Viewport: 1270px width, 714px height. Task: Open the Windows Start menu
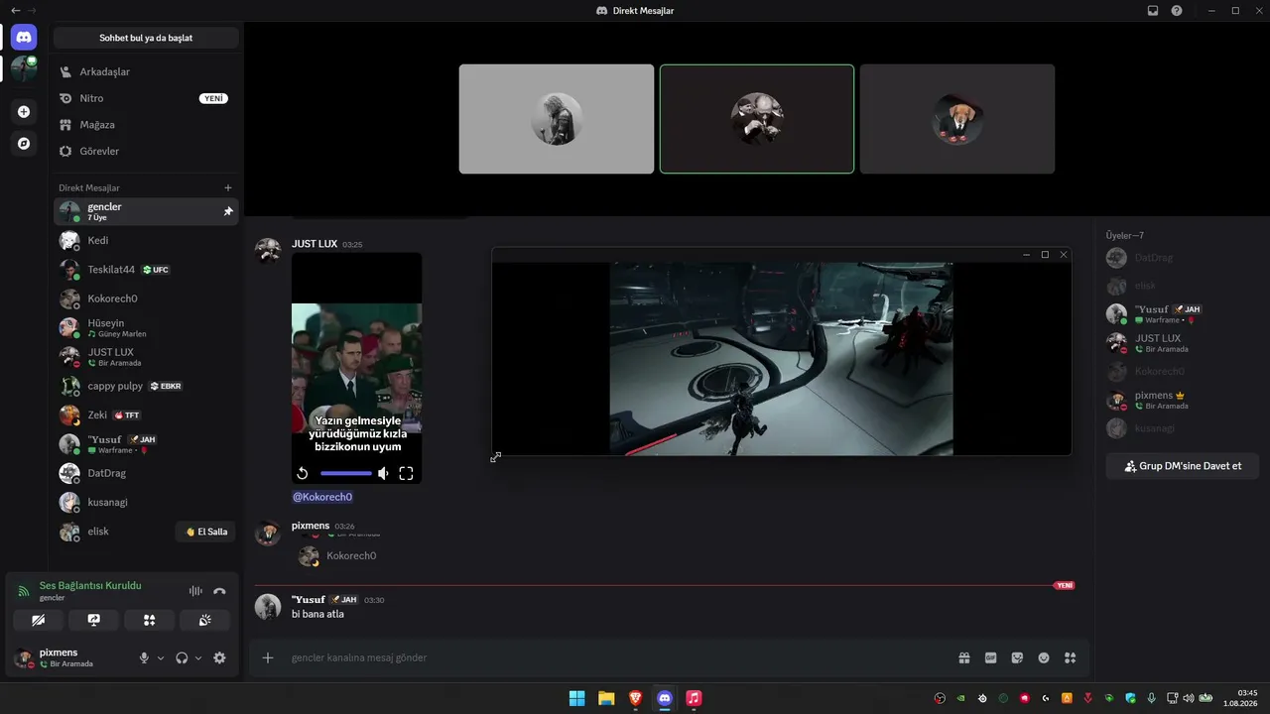click(576, 698)
